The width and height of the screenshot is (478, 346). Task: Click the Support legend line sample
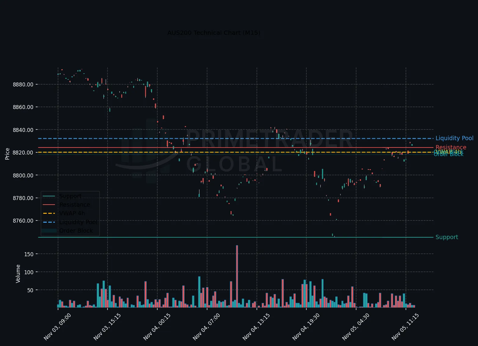[49, 196]
